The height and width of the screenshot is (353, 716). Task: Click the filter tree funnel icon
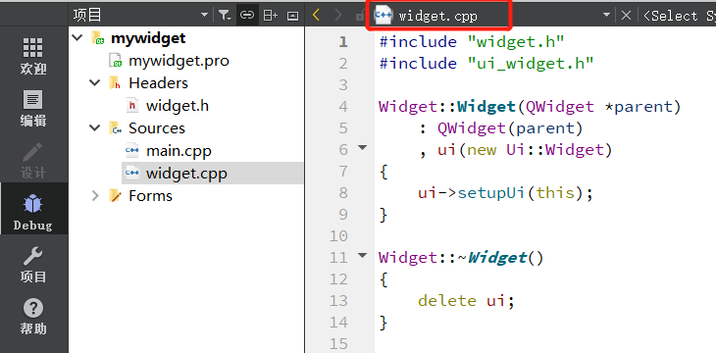[x=225, y=16]
